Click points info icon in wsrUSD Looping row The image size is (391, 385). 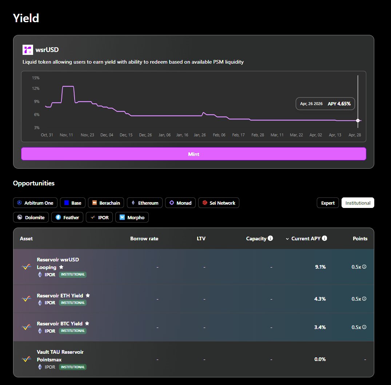click(x=364, y=266)
